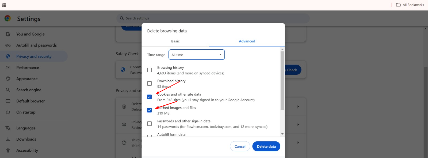This screenshot has width=428, height=158.
Task: Click the speedometer Performance icon
Action: click(x=8, y=68)
